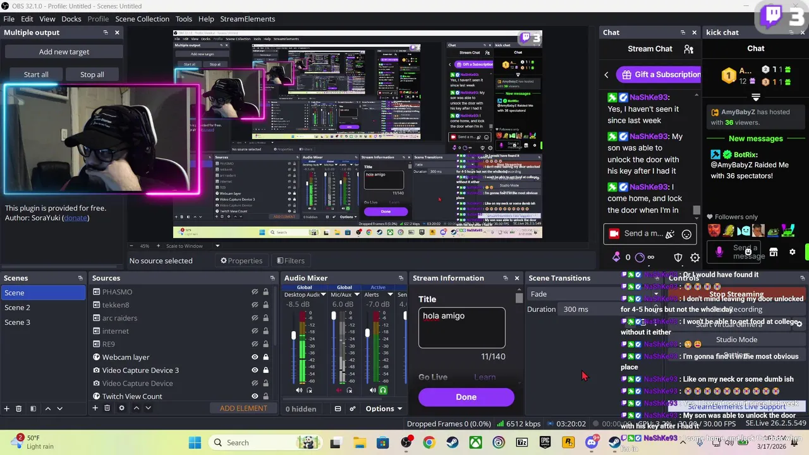
Task: Show the PHASMO source with its eye toggle
Action: 255,292
